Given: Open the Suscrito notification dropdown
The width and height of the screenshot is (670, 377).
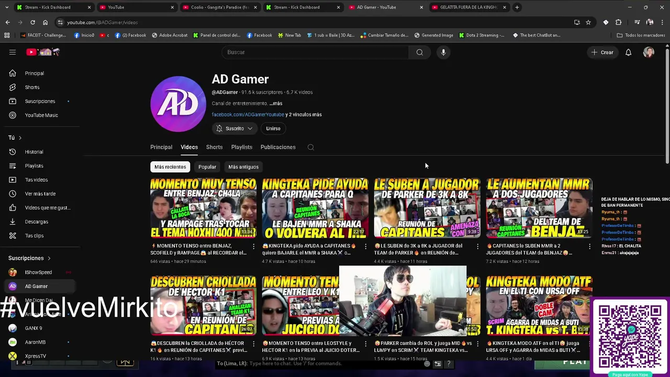Looking at the screenshot, I should click(x=234, y=128).
